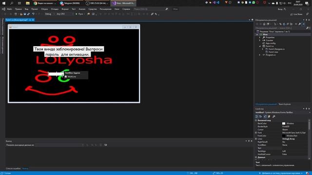Click the Categorized view icon in Properties

pyautogui.click(x=257, y=117)
